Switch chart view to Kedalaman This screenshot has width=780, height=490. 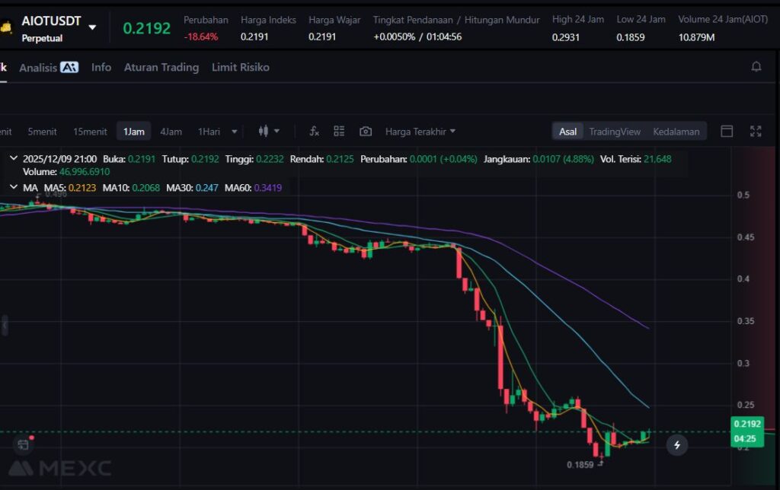coord(676,132)
